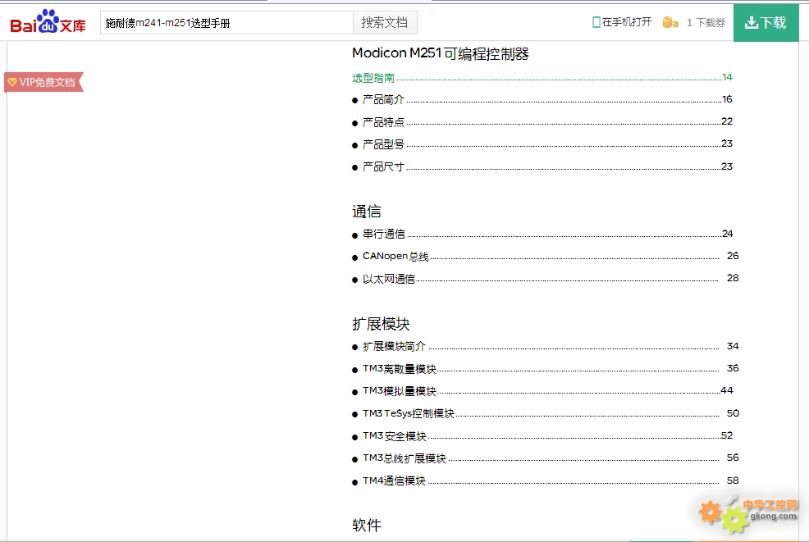Open the 选型指南 table of contents entry
The width and height of the screenshot is (809, 542).
[x=373, y=78]
